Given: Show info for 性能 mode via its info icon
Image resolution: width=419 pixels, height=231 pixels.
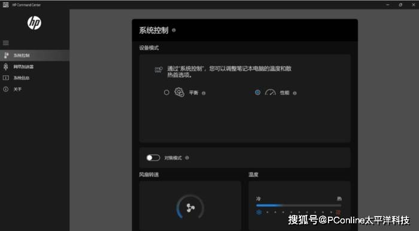Looking at the screenshot, I should (294, 93).
